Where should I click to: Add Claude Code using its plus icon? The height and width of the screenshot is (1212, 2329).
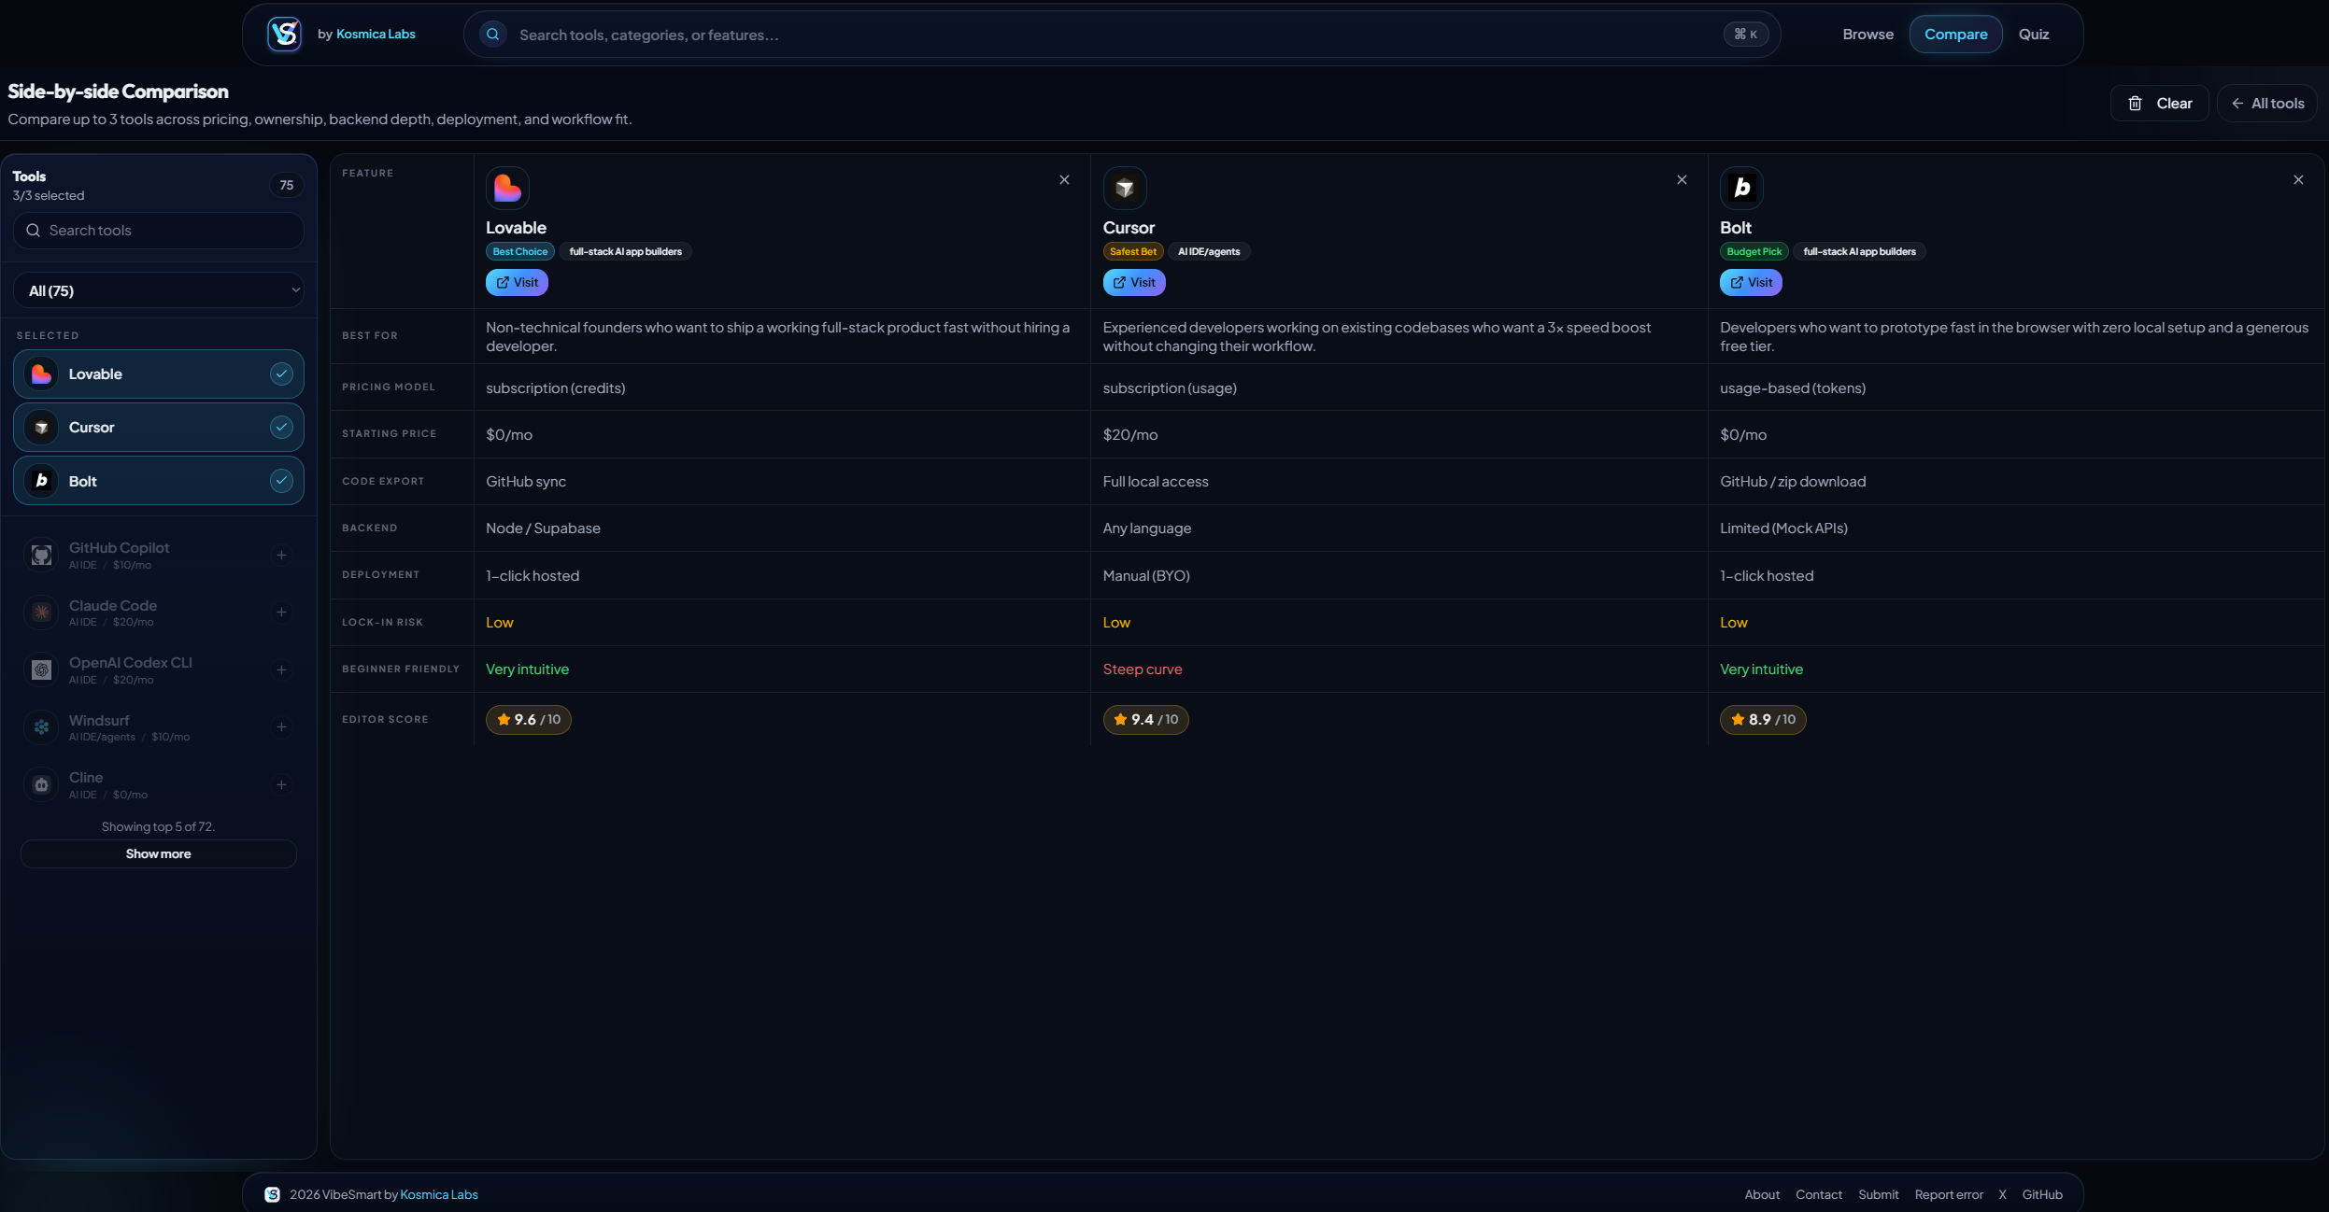[x=281, y=613]
